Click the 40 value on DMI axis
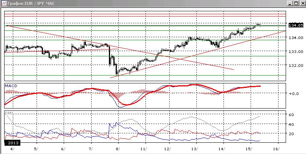 pos(291,124)
